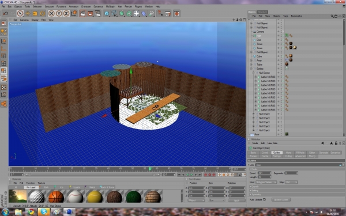Click the home icon in the Objects panel
The image size is (346, 216).
[336, 16]
